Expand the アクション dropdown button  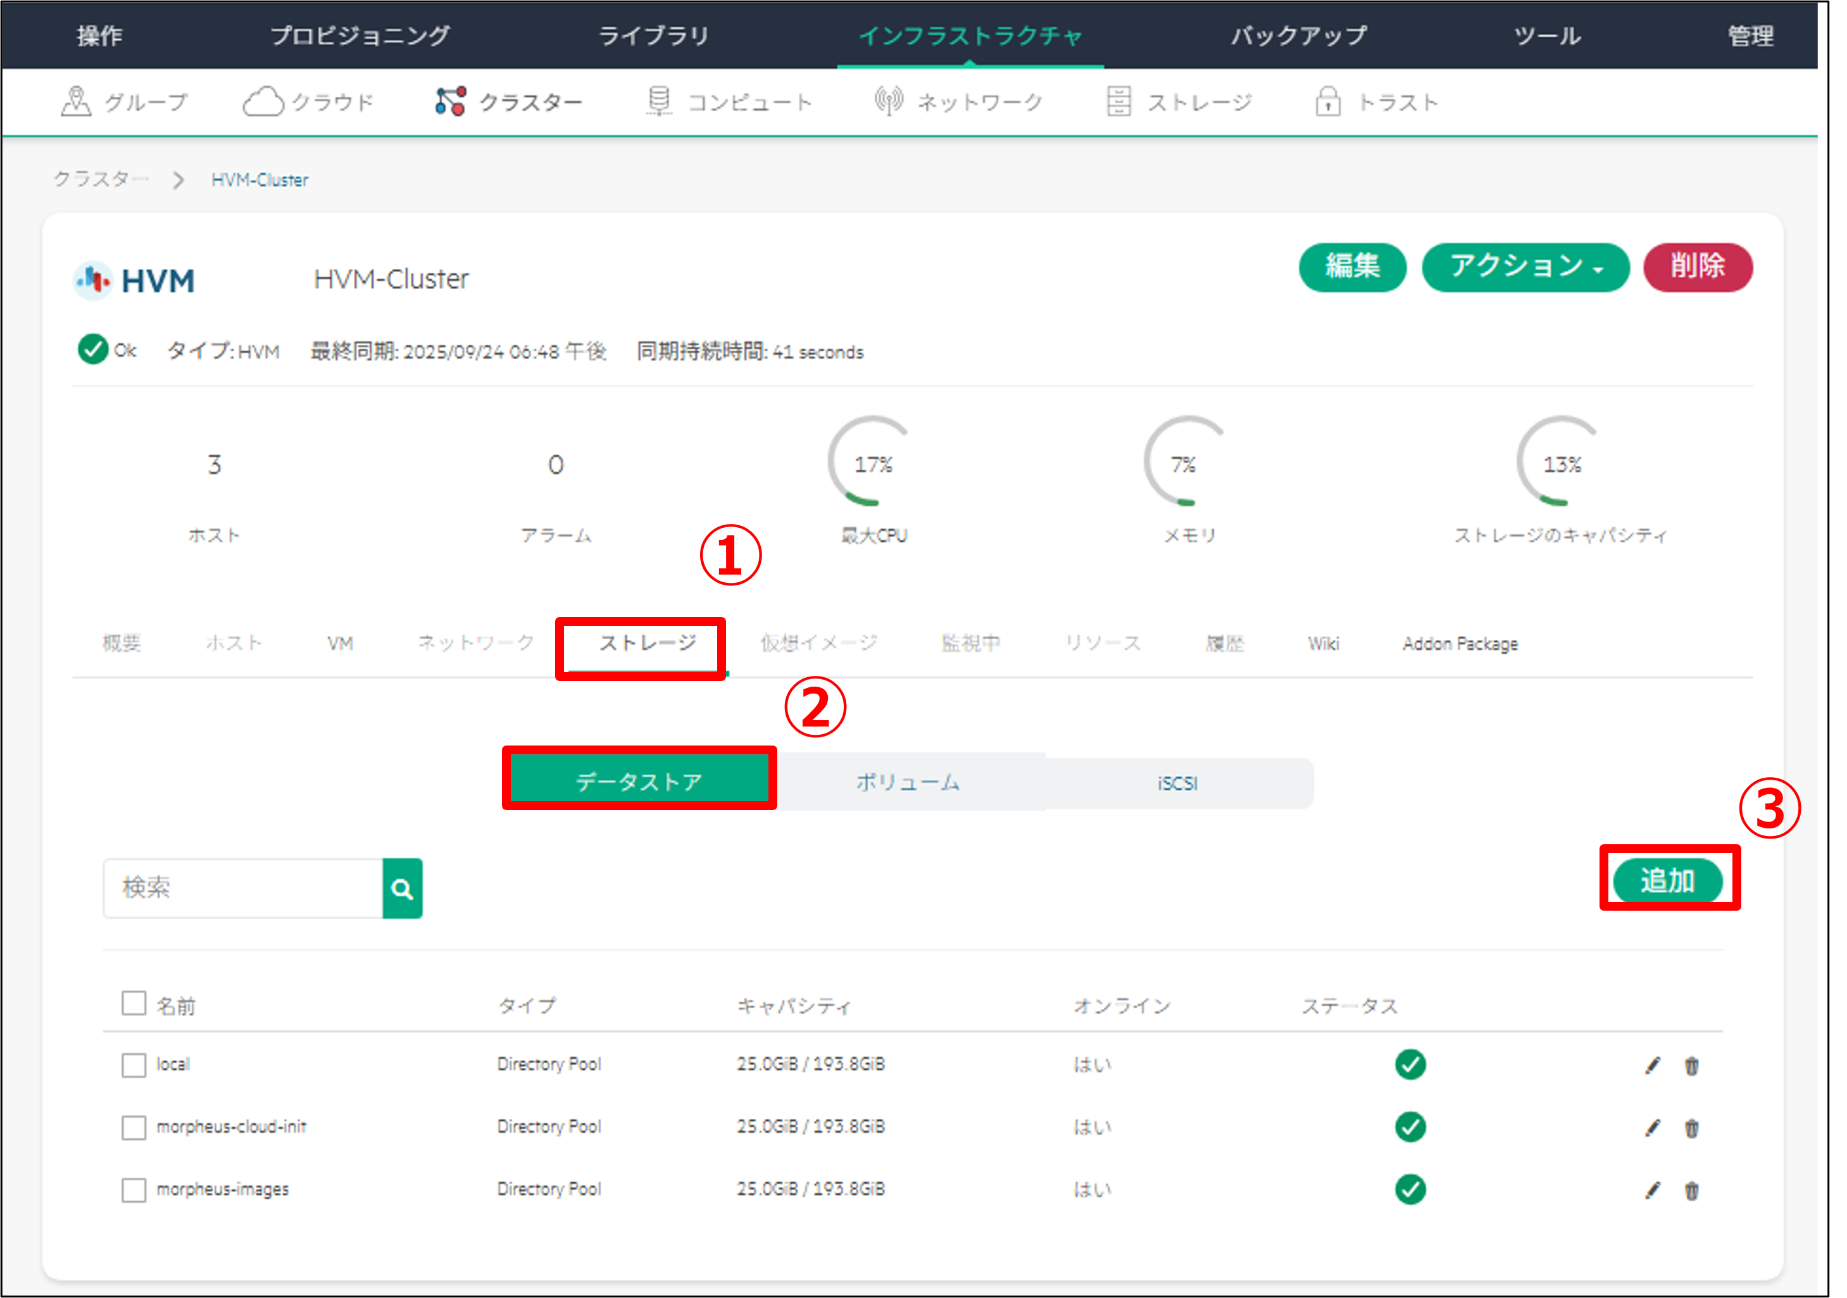coord(1524,267)
